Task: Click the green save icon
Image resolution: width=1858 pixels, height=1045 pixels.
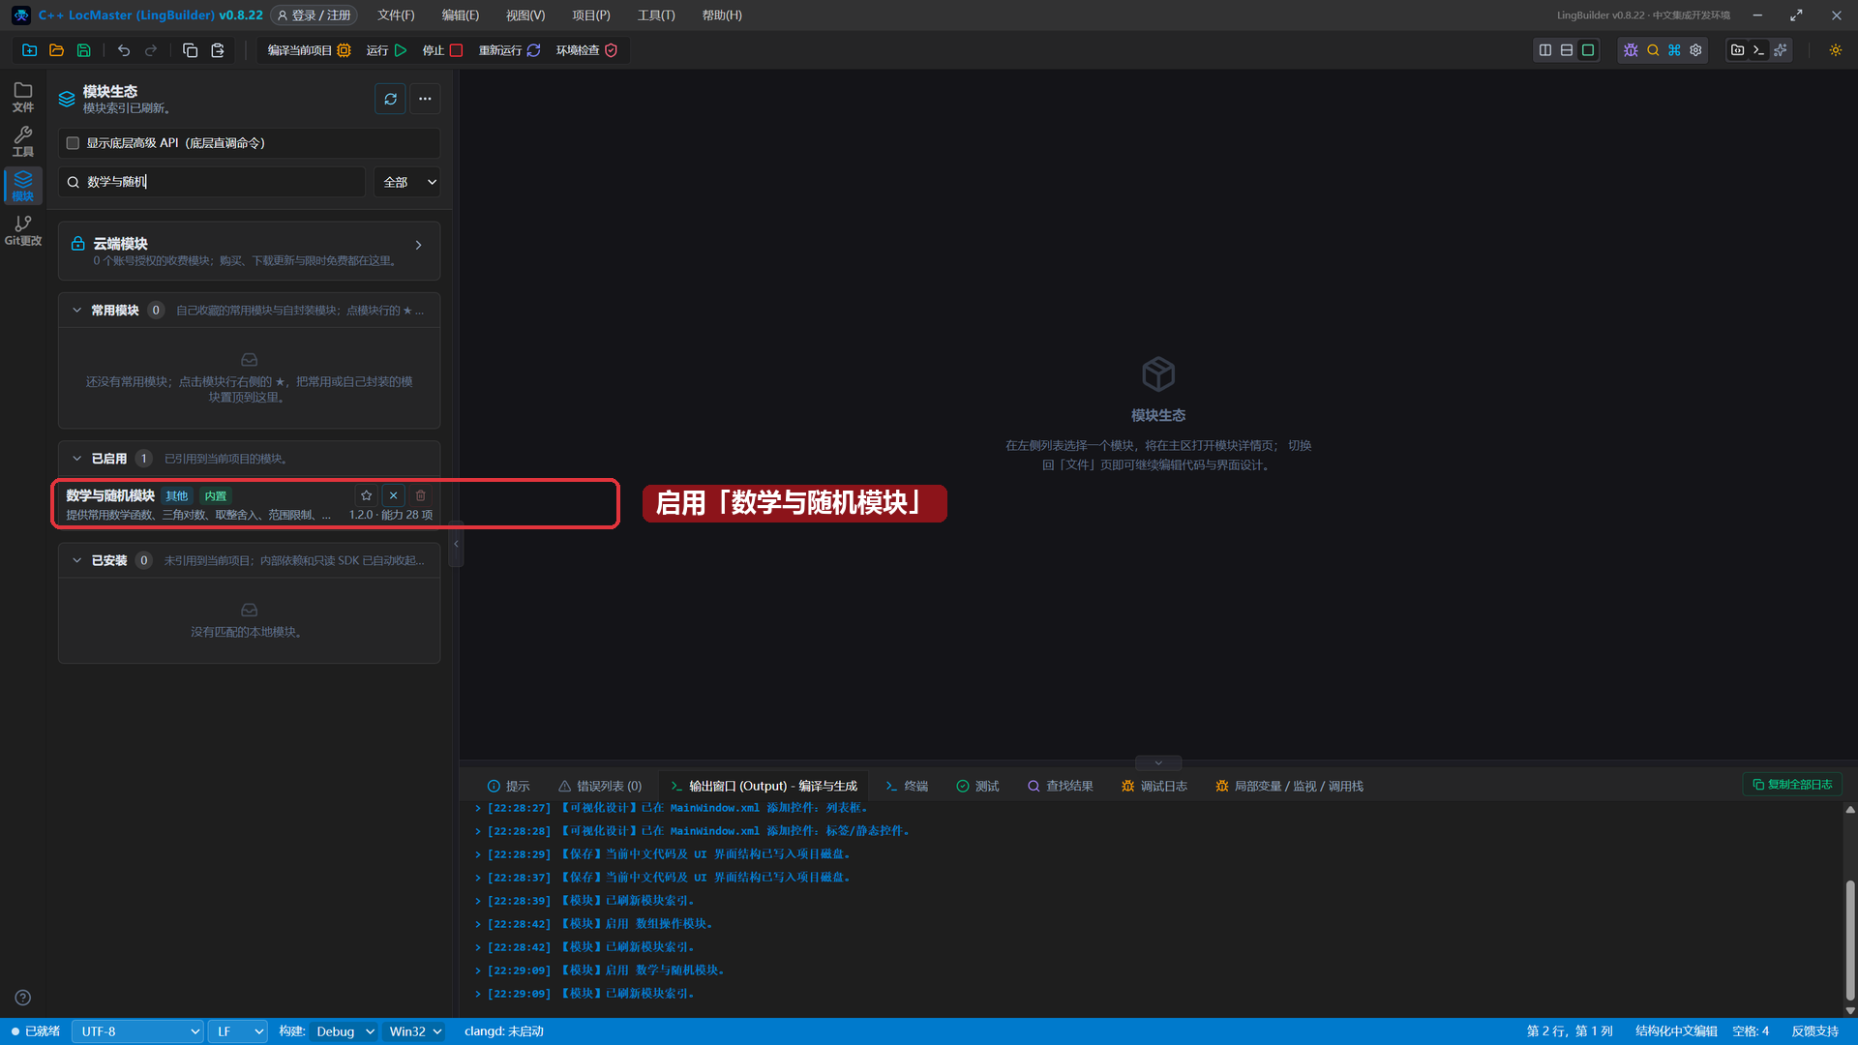Action: tap(84, 50)
